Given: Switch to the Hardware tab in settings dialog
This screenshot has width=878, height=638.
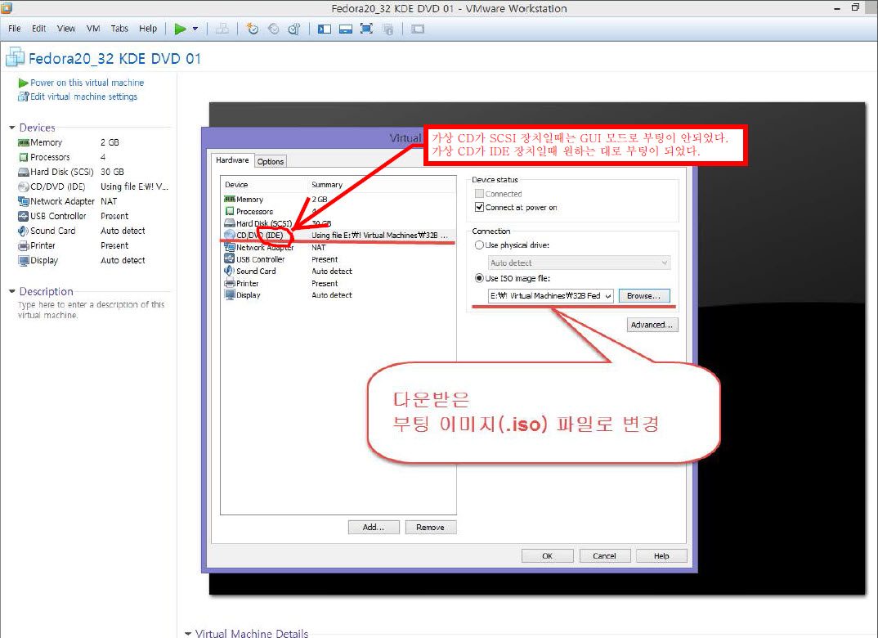Looking at the screenshot, I should (232, 160).
